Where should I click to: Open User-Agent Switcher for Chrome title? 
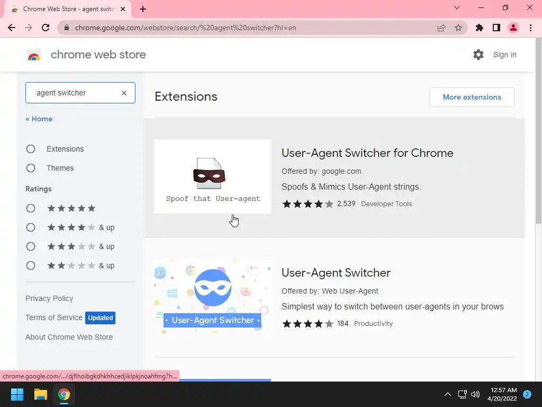point(367,153)
